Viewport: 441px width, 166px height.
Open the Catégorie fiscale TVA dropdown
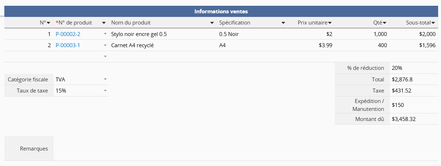coord(105,79)
